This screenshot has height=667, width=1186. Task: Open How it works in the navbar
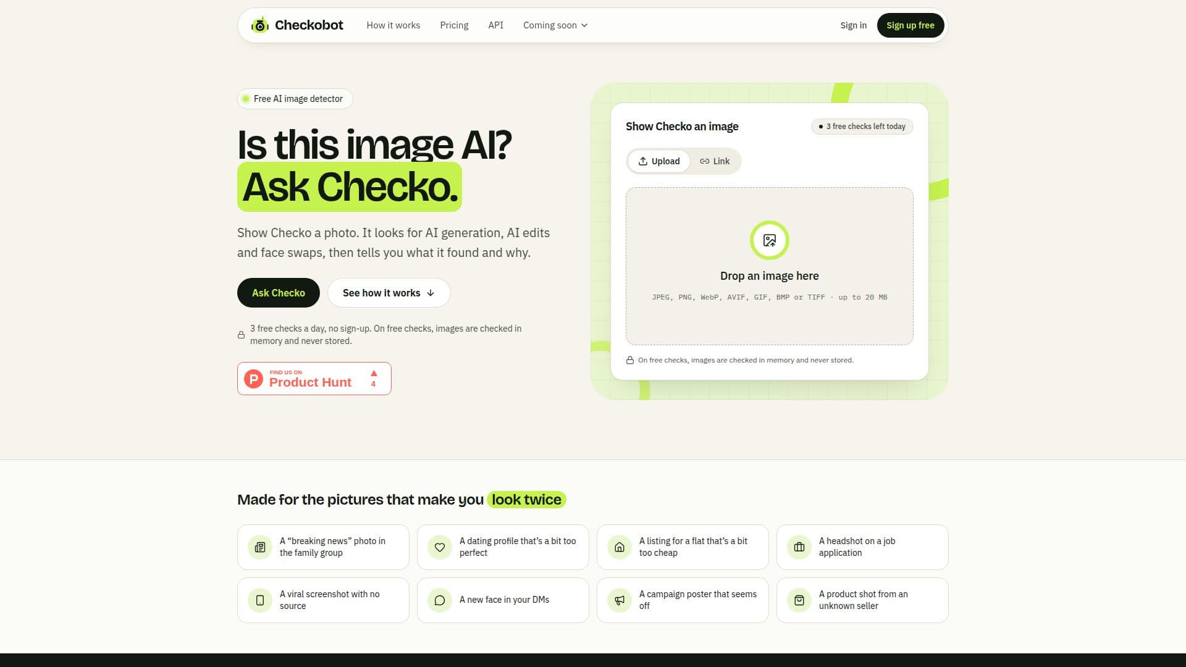(393, 25)
